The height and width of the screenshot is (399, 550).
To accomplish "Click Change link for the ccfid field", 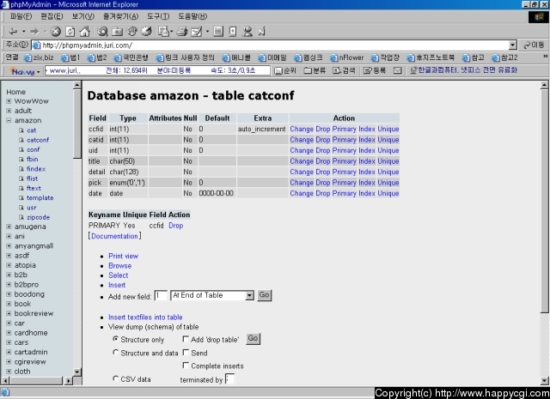I will [302, 130].
